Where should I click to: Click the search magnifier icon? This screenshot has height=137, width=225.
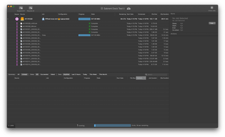coord(146,75)
